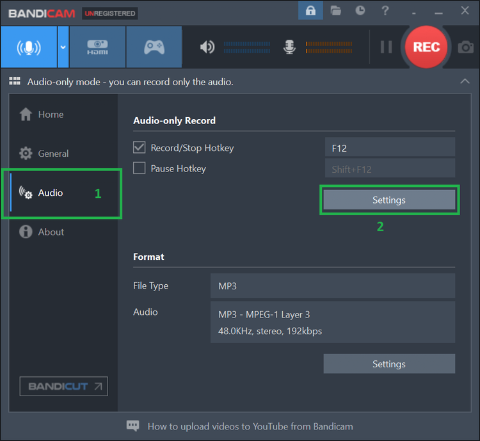This screenshot has width=480, height=441.
Task: Click the 48.0KHz, stereo, 192kbps text
Action: (270, 331)
